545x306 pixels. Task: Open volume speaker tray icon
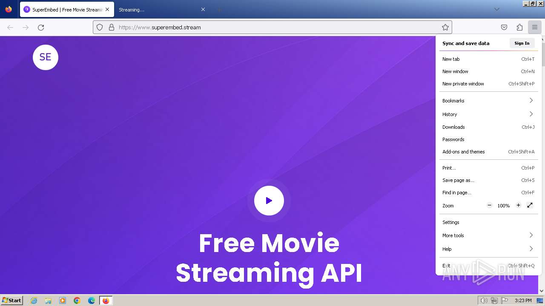(484, 300)
